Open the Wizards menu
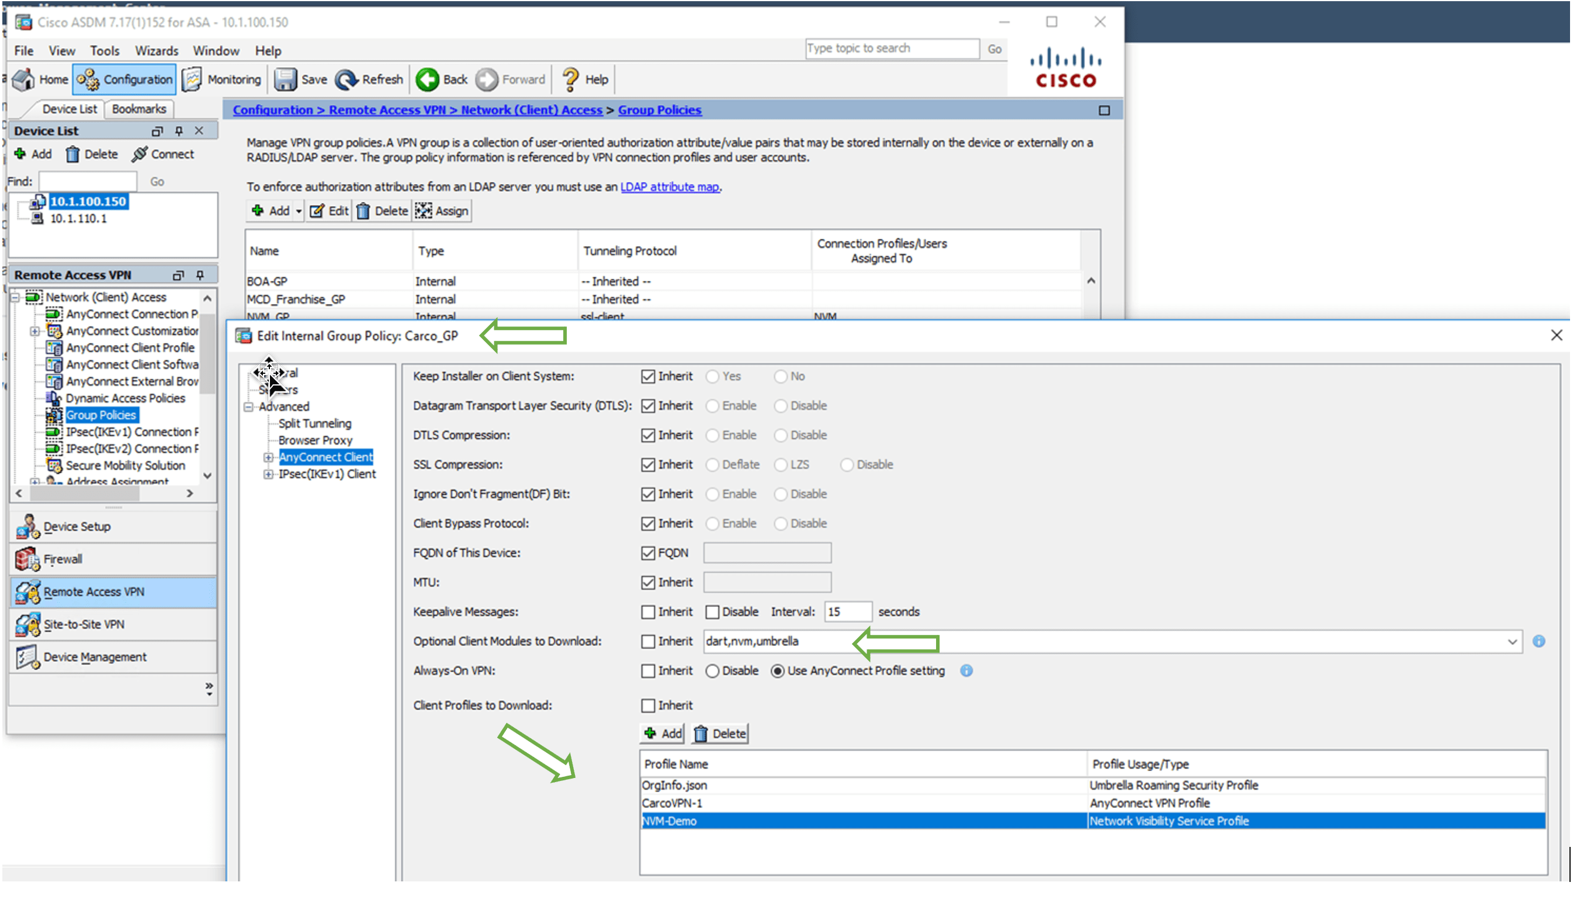1594x910 pixels. coord(156,51)
